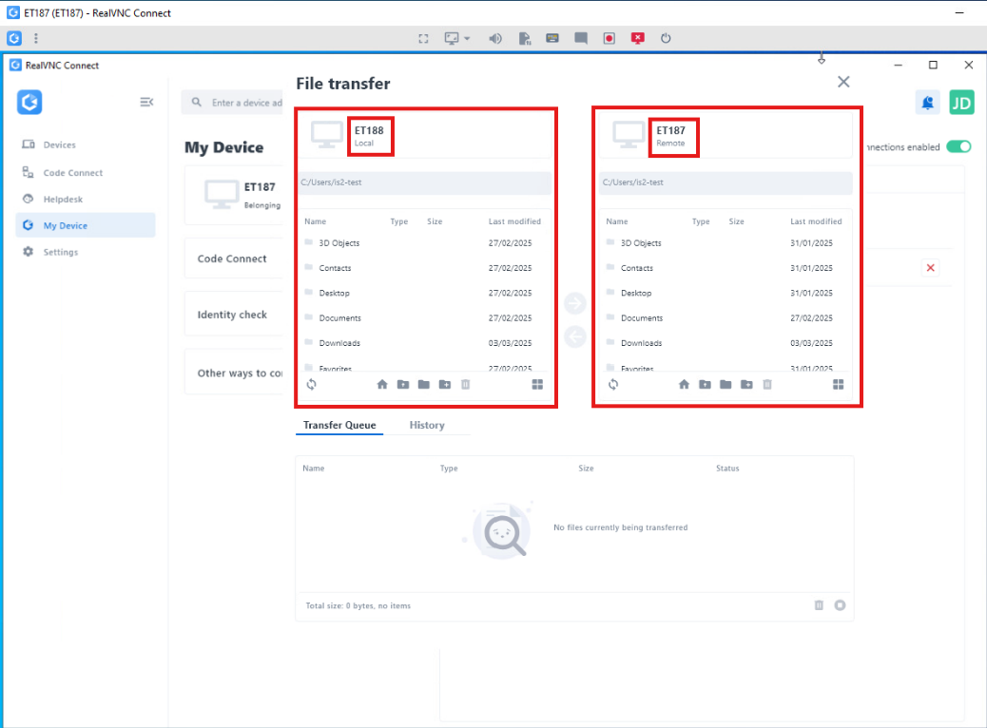Delete selected item in remote pane
The height and width of the screenshot is (728, 987).
(x=766, y=385)
